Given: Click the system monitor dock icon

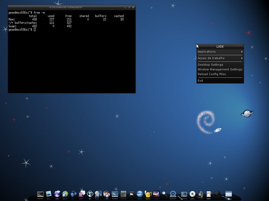Looking at the screenshot, I should point(115,195).
